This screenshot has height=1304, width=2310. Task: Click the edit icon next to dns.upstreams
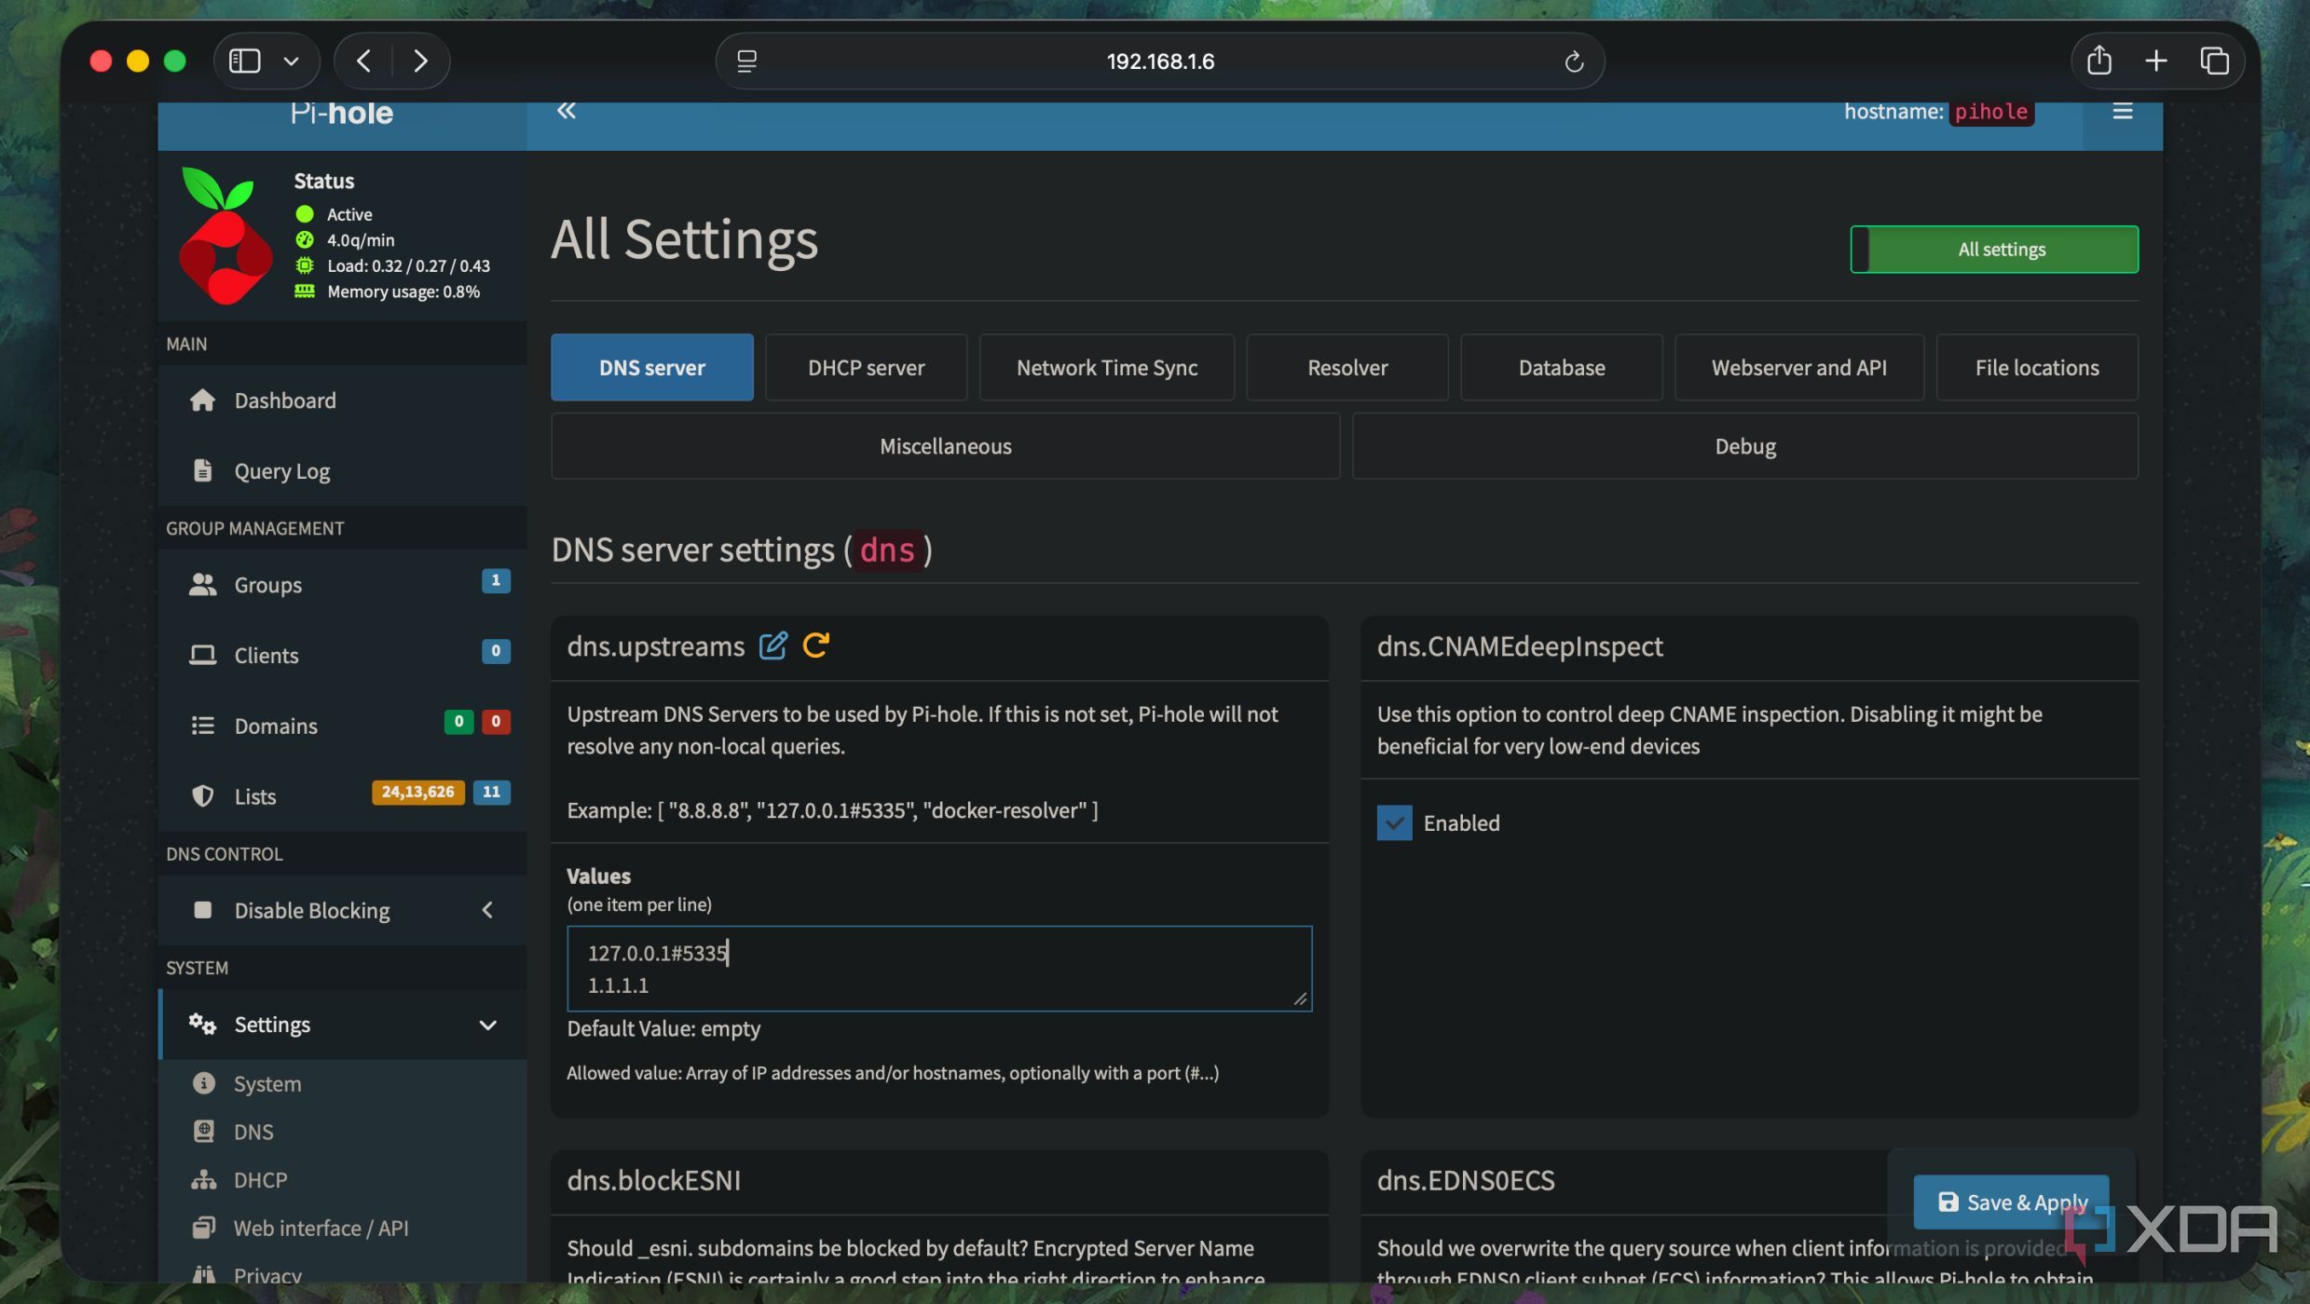(772, 645)
